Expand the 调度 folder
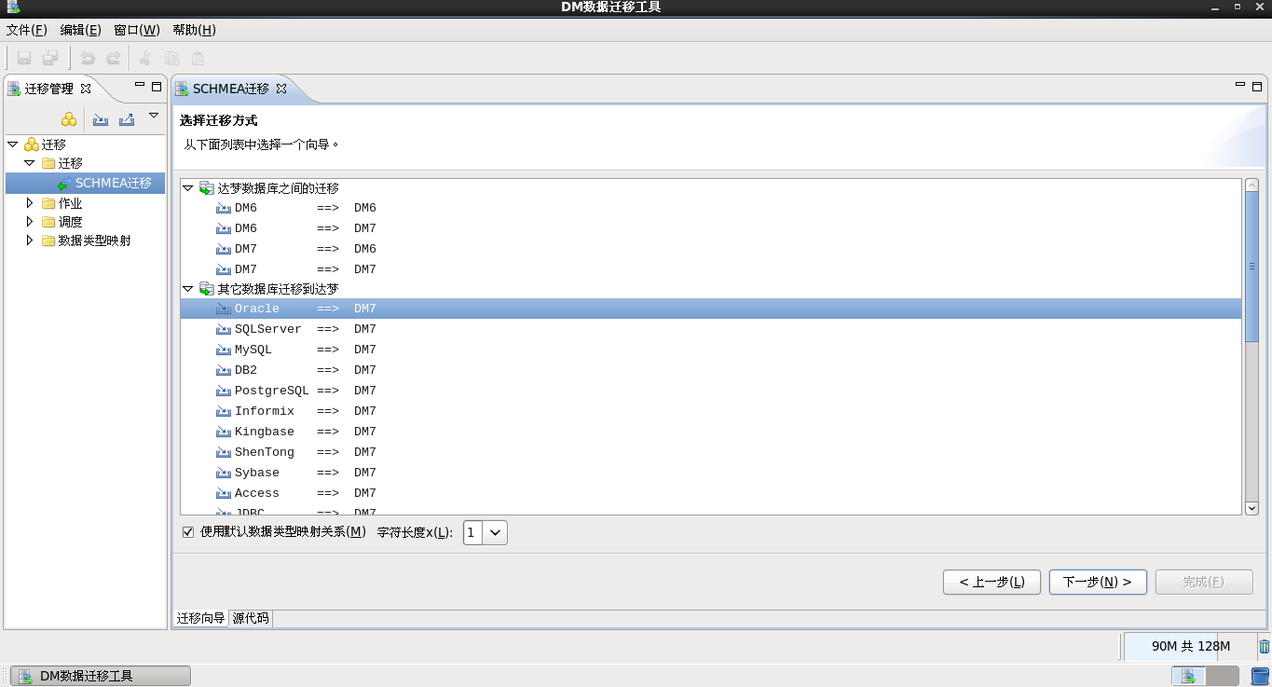The width and height of the screenshot is (1272, 687). (29, 221)
